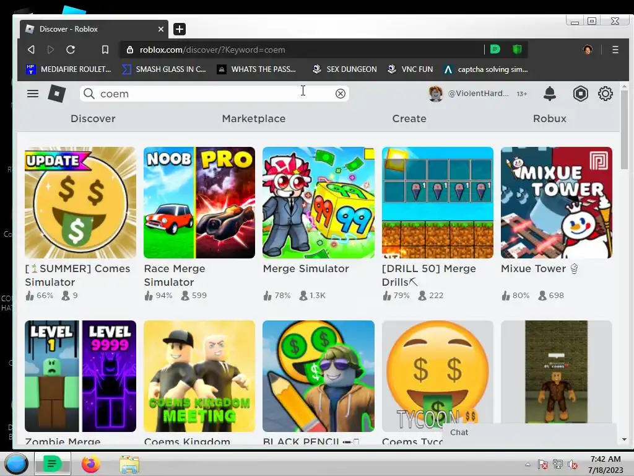Click the browser forward arrow
Screen dimensions: 634x476
click(x=51, y=50)
